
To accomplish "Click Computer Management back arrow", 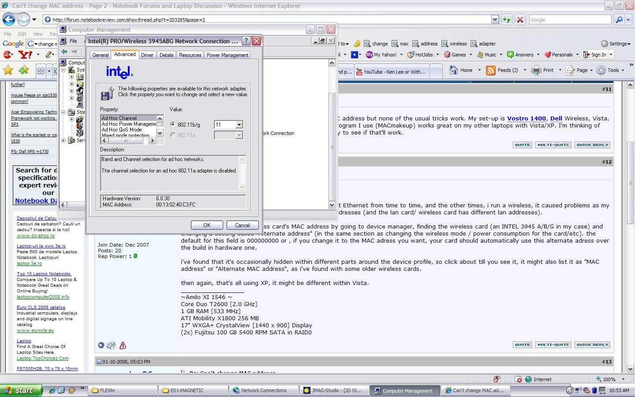I will [x=64, y=52].
